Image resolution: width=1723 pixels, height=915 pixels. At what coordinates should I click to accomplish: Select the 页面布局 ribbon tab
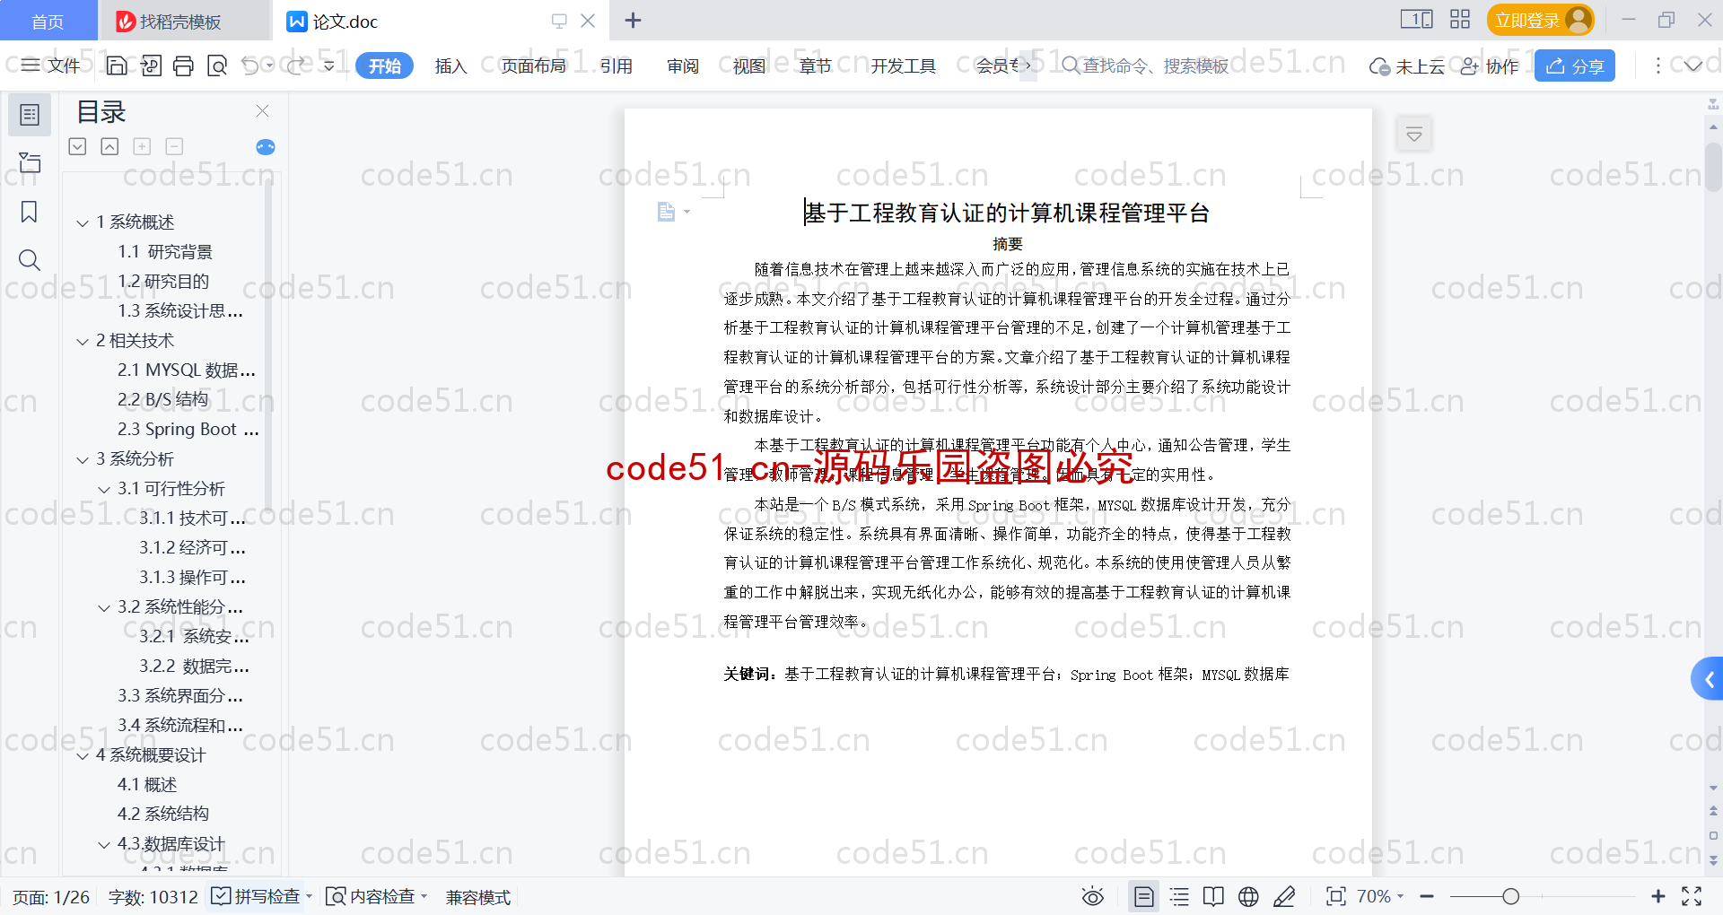533,65
